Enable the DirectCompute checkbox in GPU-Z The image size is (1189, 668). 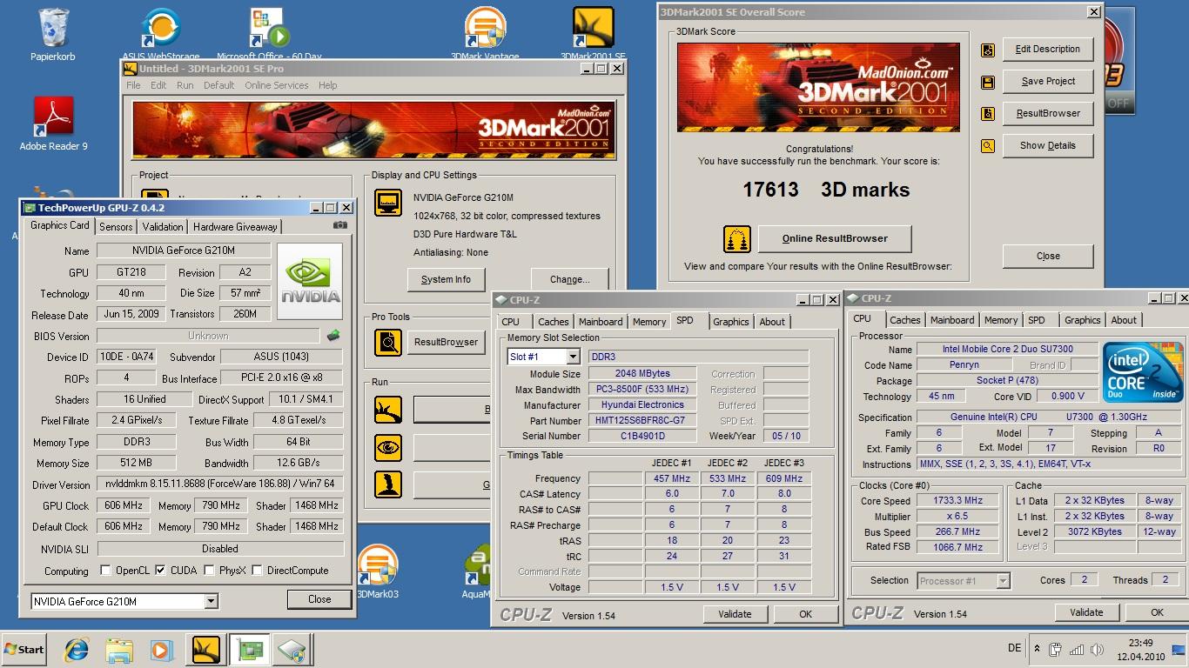tap(257, 571)
